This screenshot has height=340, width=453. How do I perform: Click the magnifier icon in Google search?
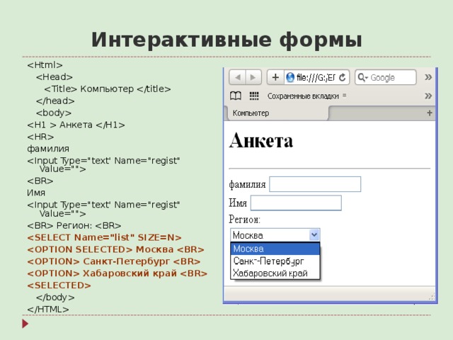[362, 77]
